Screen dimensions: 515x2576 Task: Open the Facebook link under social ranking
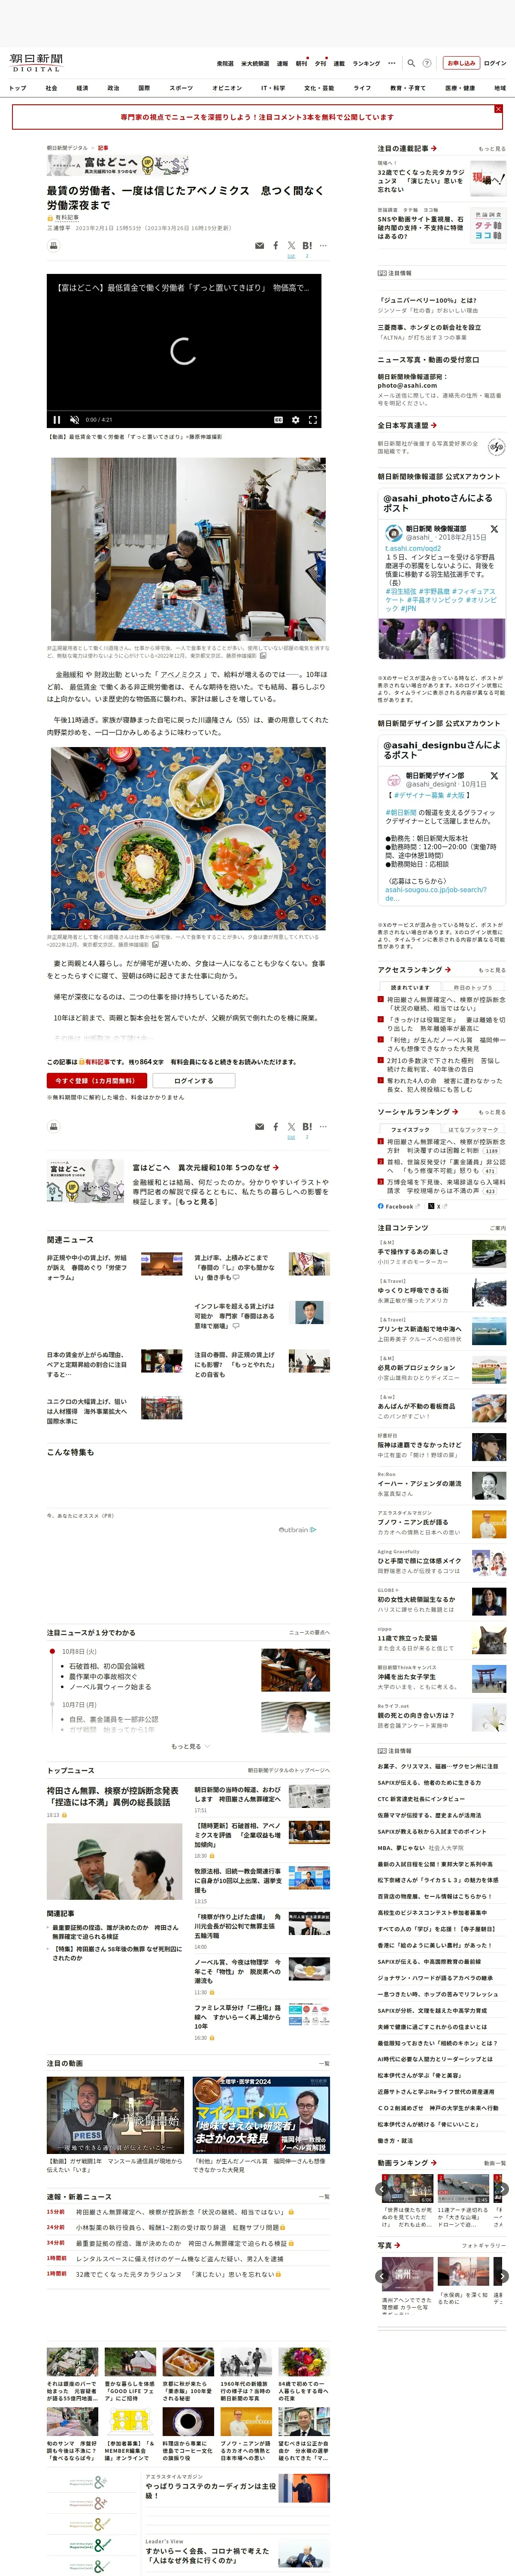pyautogui.click(x=399, y=1206)
